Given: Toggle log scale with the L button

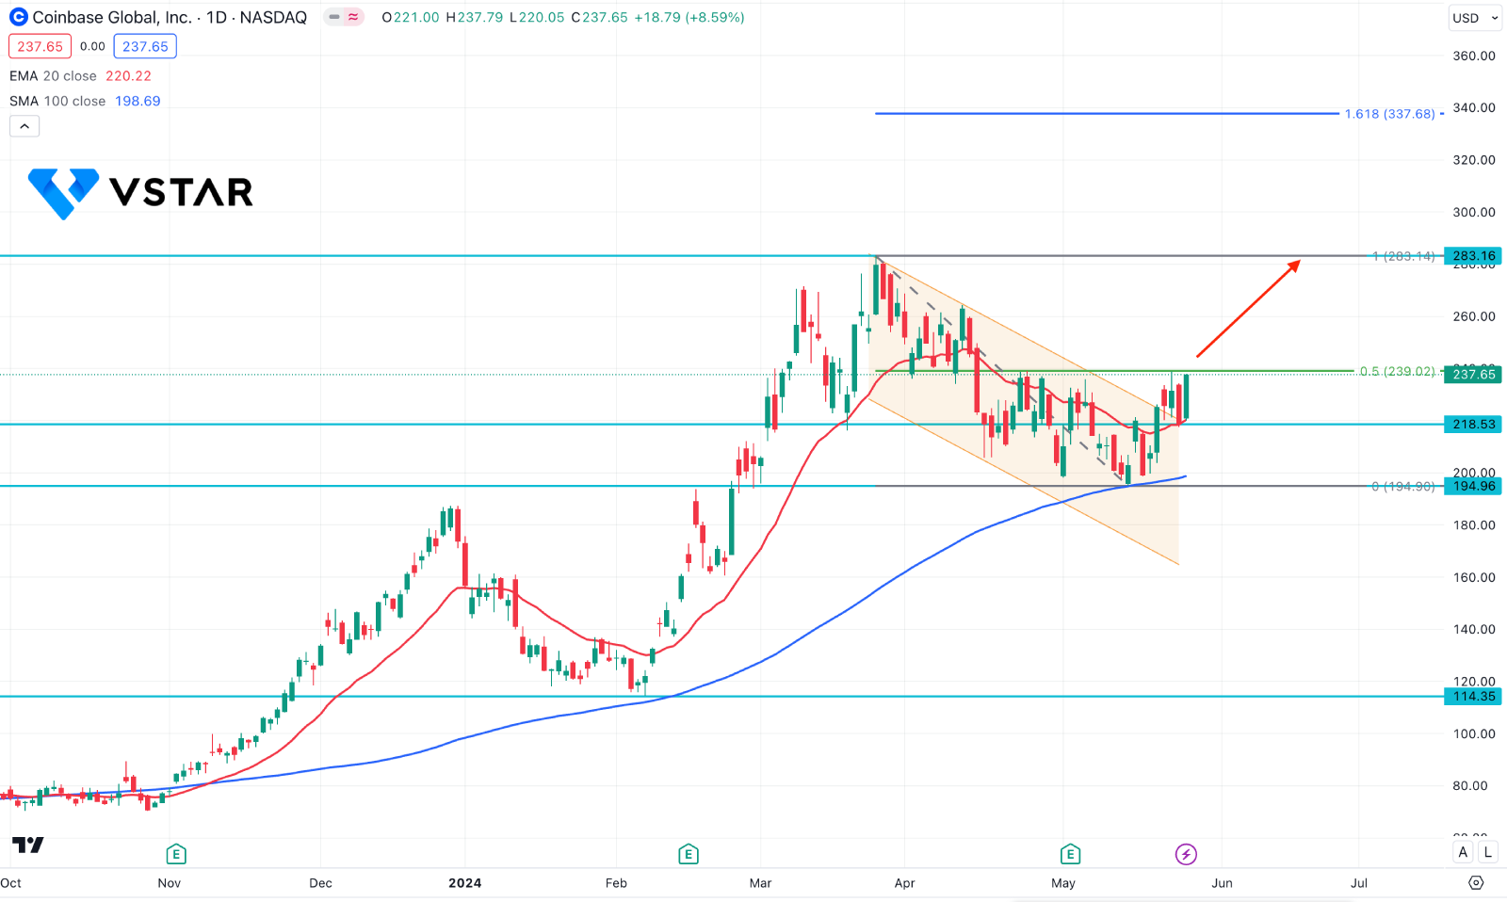Looking at the screenshot, I should [1487, 852].
